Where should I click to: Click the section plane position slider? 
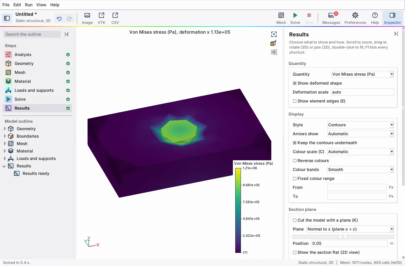(343, 237)
